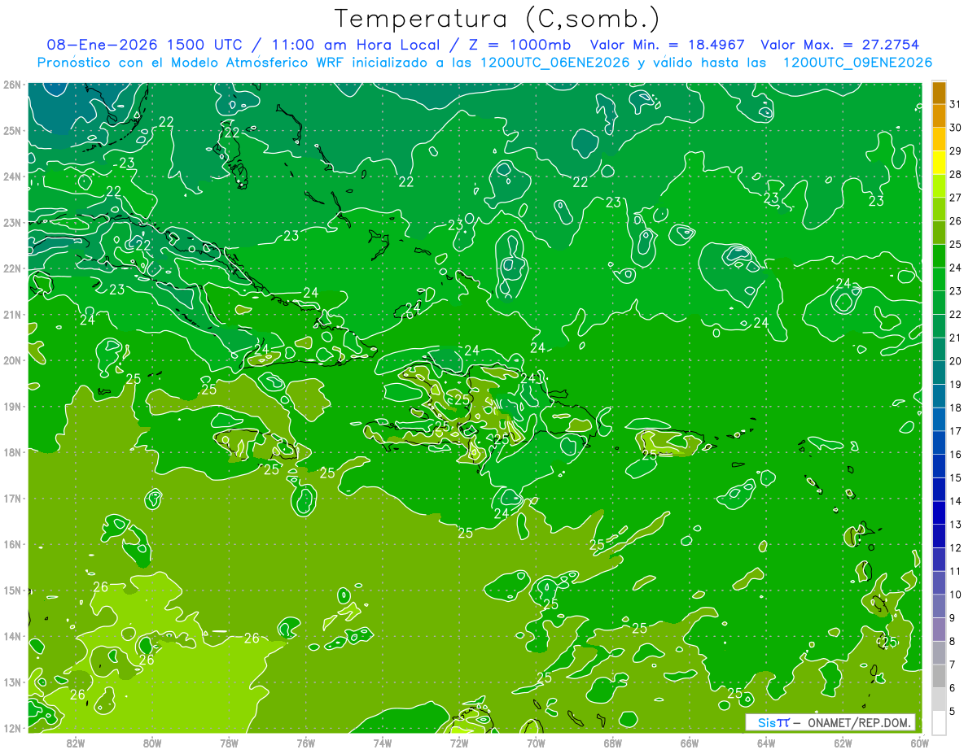Click legend value 16

[955, 454]
